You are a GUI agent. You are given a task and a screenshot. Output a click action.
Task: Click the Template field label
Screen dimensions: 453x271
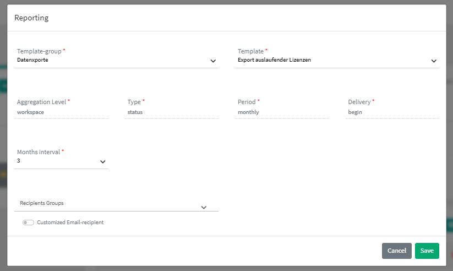point(250,51)
